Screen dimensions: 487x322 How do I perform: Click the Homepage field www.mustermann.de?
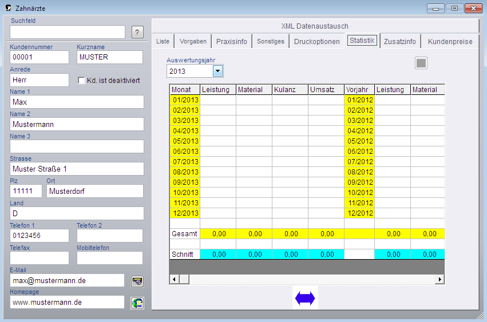tap(67, 302)
